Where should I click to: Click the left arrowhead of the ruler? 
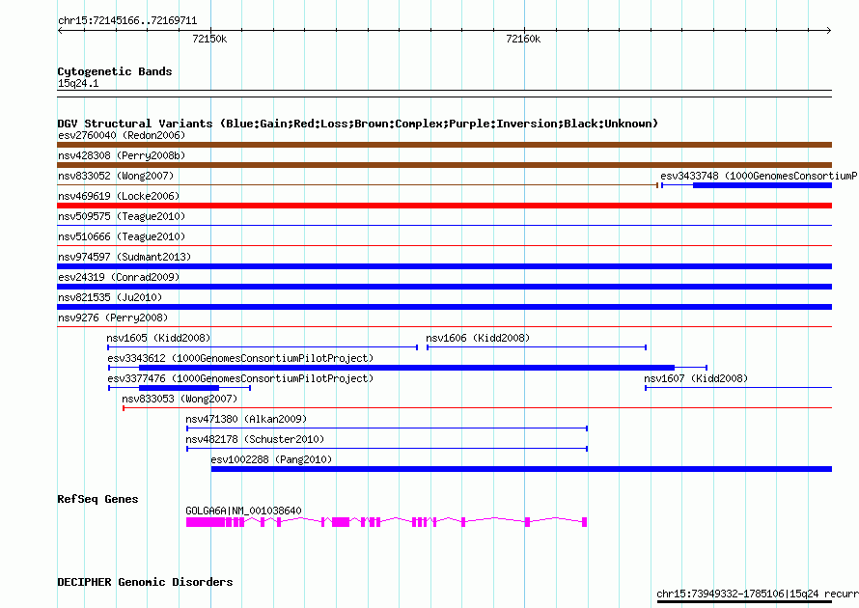[x=60, y=31]
